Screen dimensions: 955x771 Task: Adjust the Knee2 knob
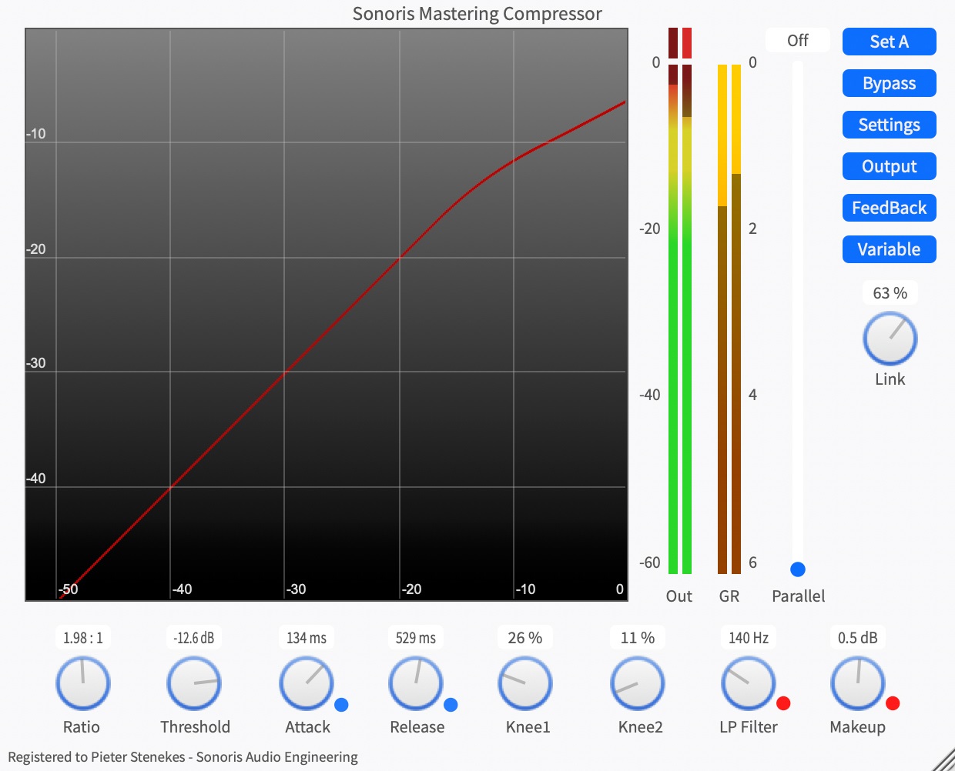(x=637, y=683)
